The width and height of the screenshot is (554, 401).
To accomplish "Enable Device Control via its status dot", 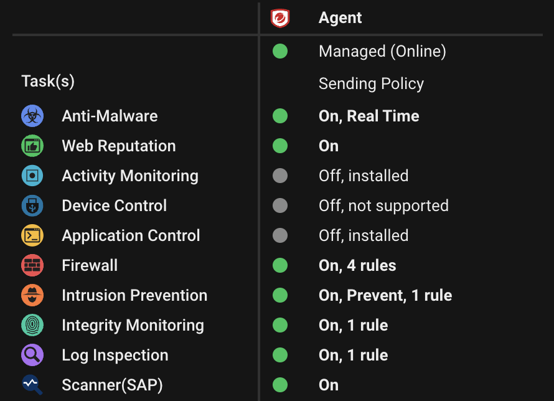I will tap(280, 205).
